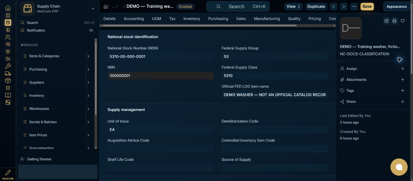The image size is (413, 181).
Task: Click the D— item image thumbnail
Action: [351, 28]
